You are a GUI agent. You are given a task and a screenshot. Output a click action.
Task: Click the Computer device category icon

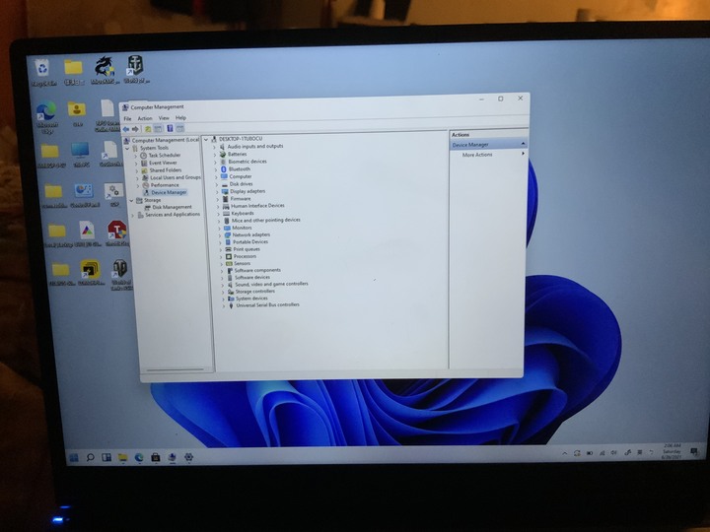click(x=224, y=176)
